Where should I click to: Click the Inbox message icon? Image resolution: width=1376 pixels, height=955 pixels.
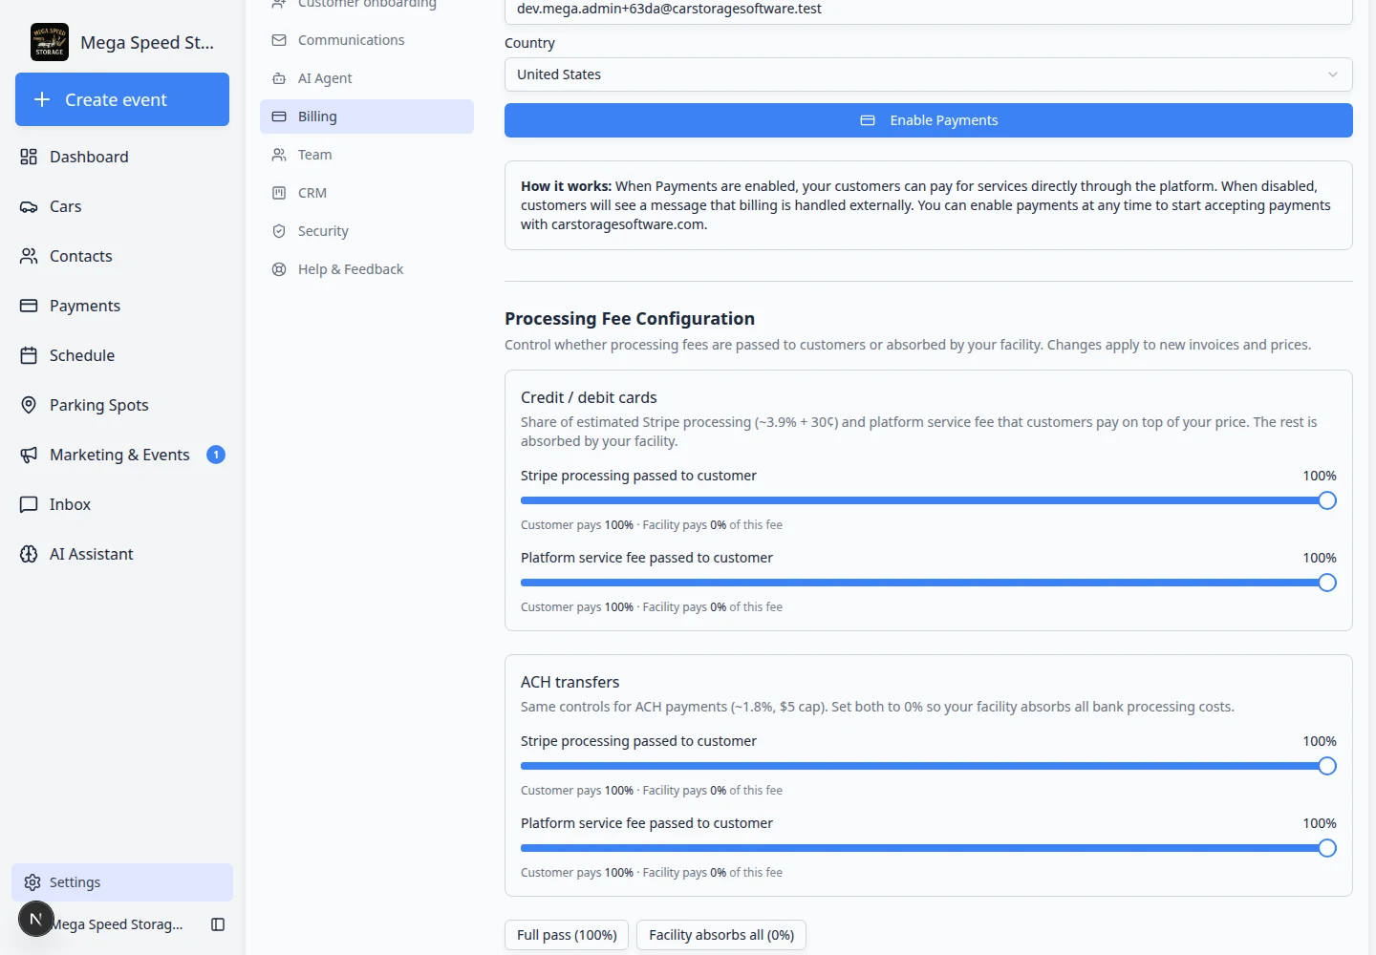[29, 504]
